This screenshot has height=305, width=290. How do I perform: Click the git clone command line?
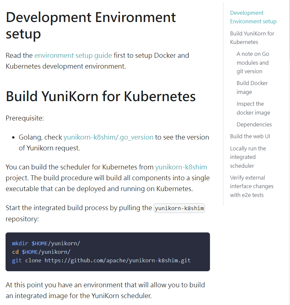(101, 260)
